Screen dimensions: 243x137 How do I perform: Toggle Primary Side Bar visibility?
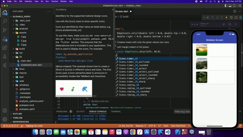pyautogui.click(x=226, y=6)
